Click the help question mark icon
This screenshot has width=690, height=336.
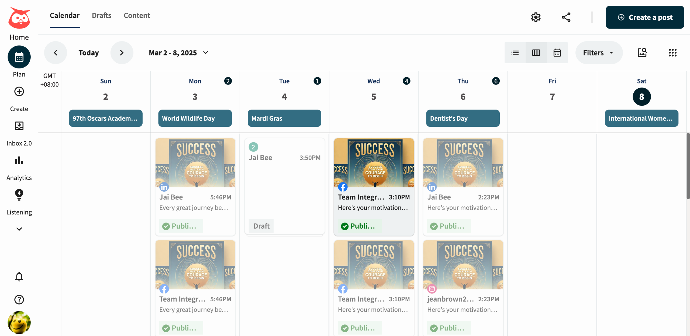click(19, 299)
